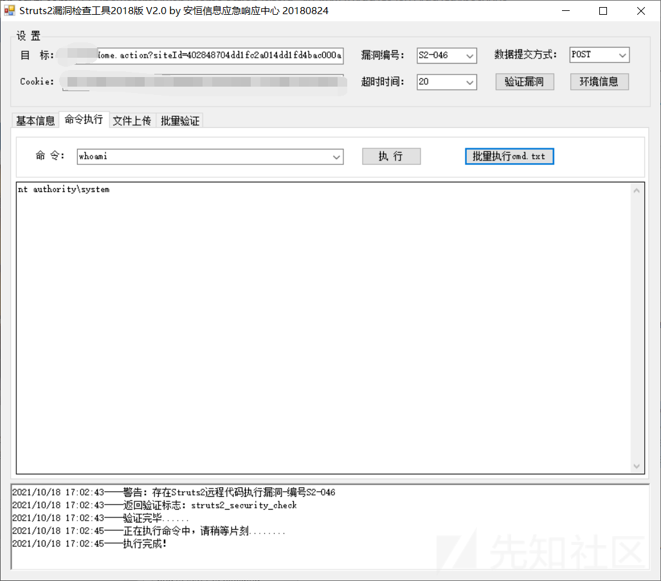661x581 pixels.
Task: Click log line '验证完毕......'
Action: (x=100, y=518)
